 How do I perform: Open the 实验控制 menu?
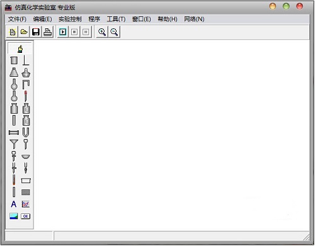(70, 20)
